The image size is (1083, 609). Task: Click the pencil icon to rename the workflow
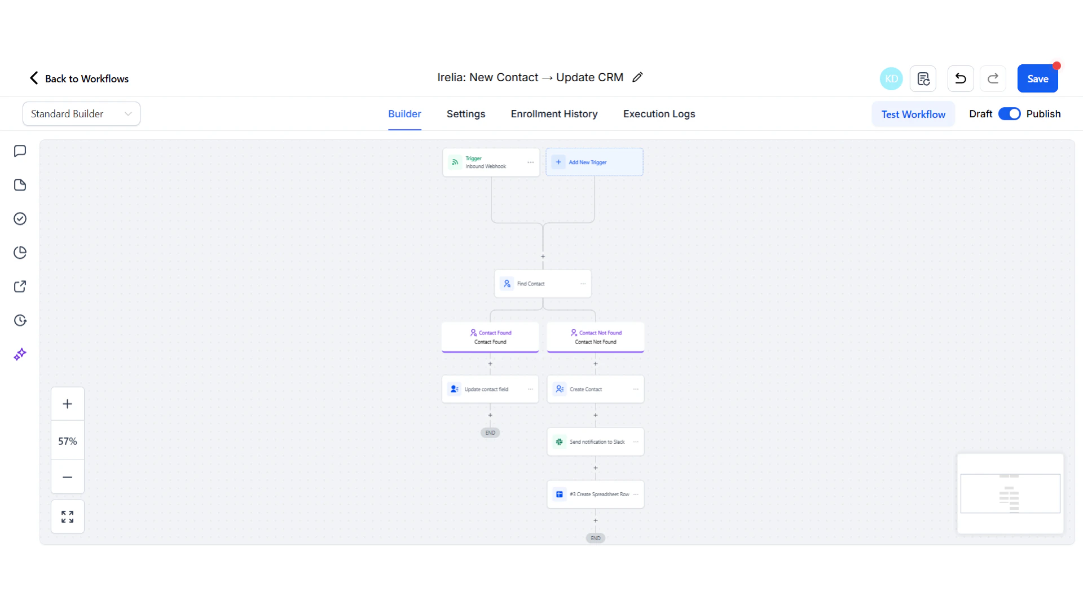coord(637,77)
